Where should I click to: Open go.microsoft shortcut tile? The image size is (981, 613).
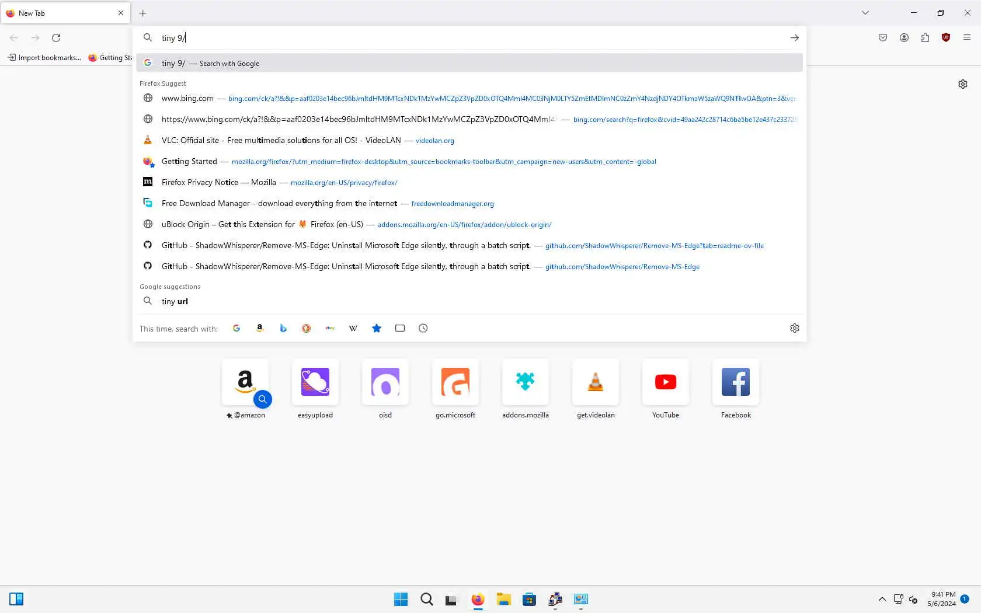pyautogui.click(x=455, y=382)
